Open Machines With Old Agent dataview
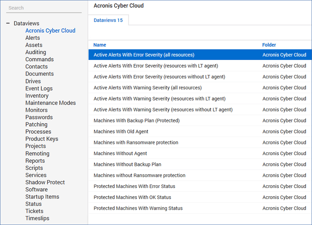Screen dimensions: 312x225 point(121,132)
